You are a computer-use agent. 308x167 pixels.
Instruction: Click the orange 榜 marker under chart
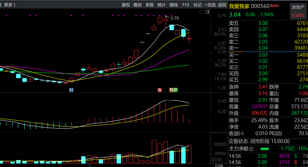[171, 90]
